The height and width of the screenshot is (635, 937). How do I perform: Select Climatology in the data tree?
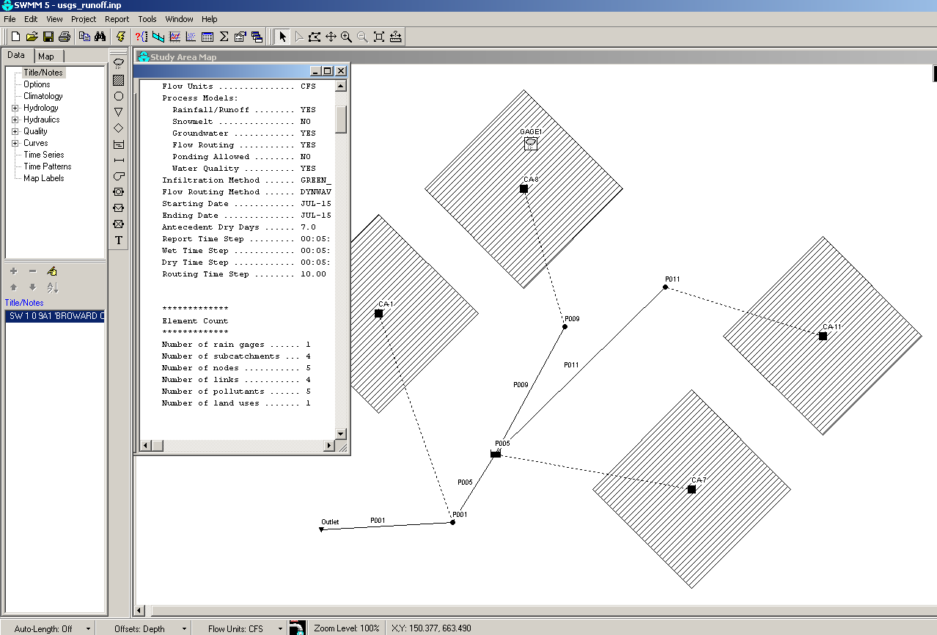click(43, 96)
